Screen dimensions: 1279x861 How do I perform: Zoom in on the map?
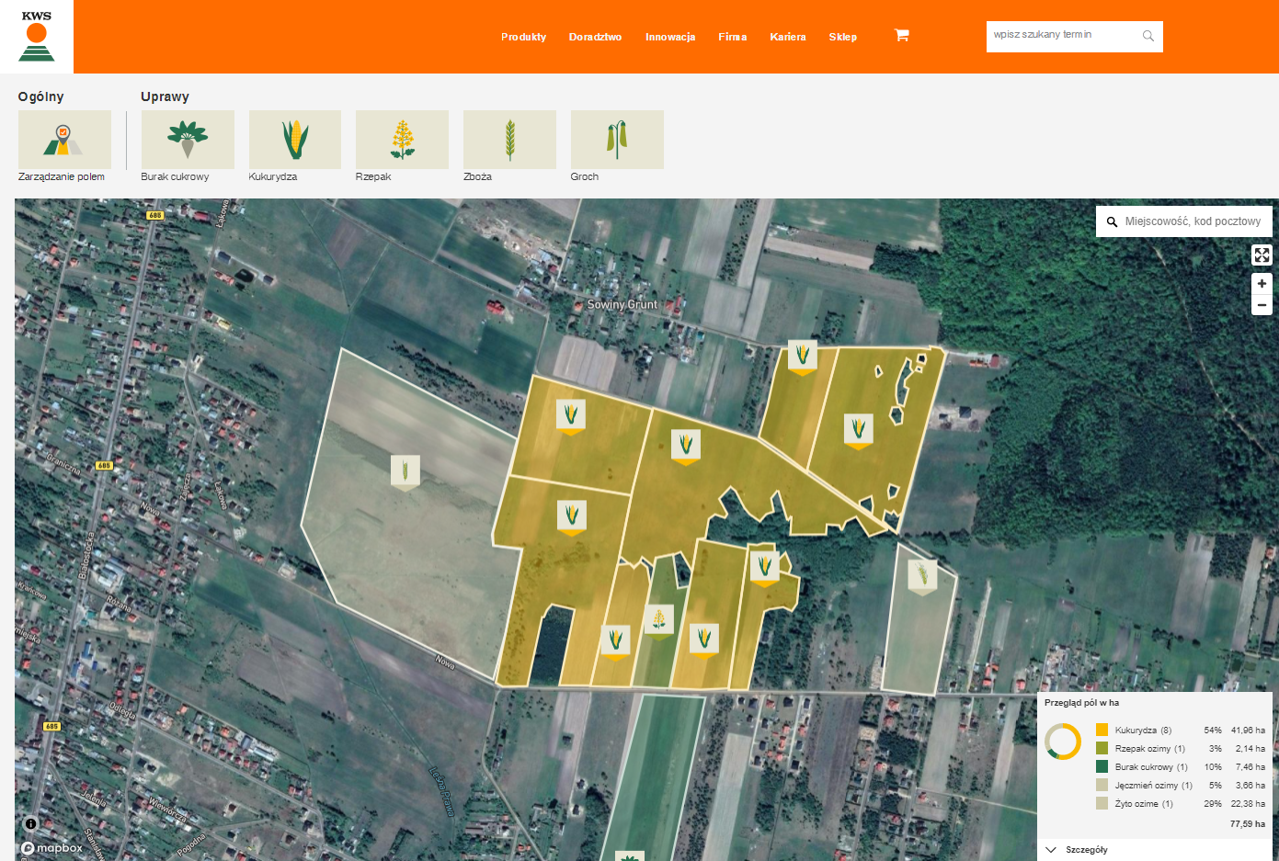tap(1262, 284)
